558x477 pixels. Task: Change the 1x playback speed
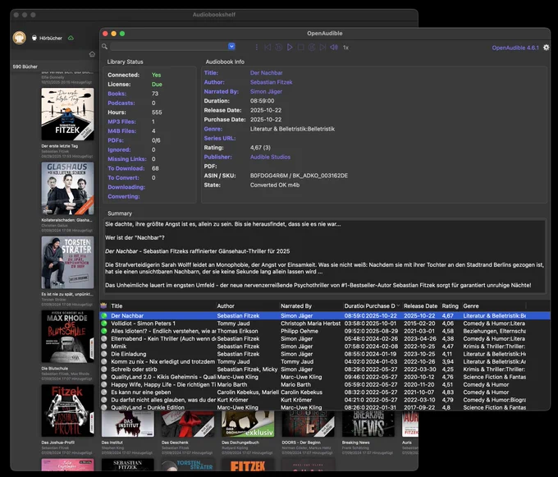(345, 48)
